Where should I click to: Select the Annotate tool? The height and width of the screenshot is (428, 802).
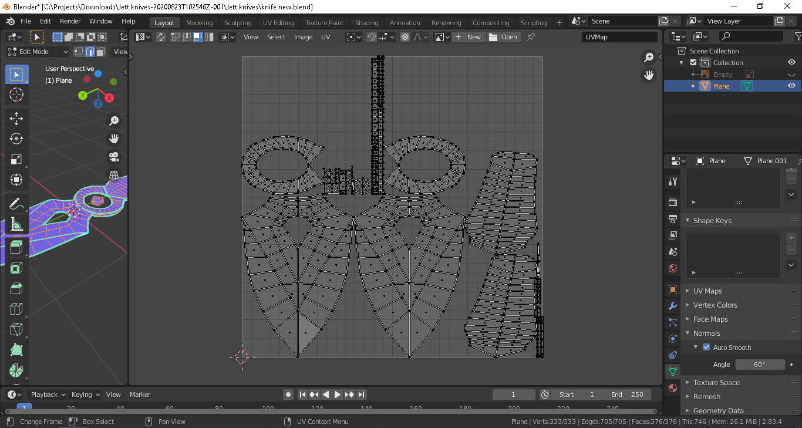tap(16, 203)
